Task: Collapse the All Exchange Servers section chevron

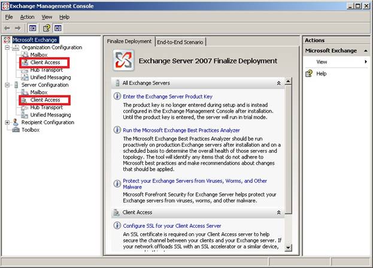Action: (278, 83)
